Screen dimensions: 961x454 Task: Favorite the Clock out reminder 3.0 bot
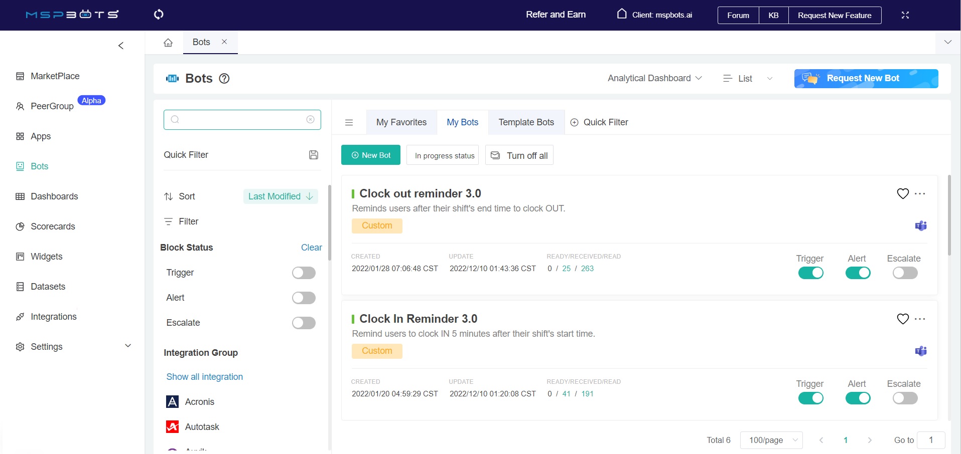(x=902, y=193)
